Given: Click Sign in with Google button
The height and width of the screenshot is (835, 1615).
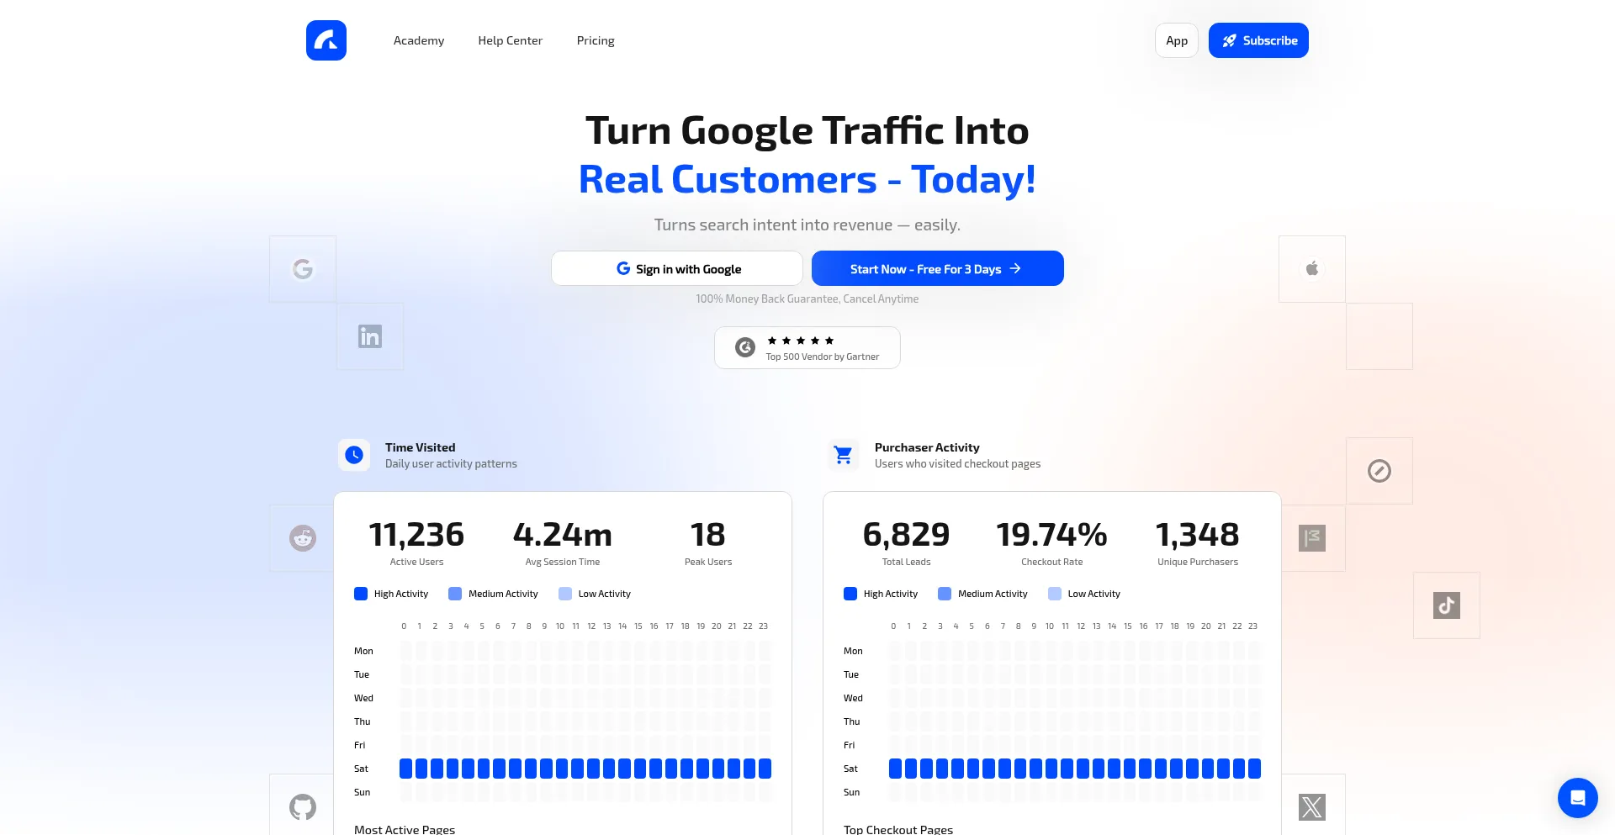Looking at the screenshot, I should [x=677, y=269].
